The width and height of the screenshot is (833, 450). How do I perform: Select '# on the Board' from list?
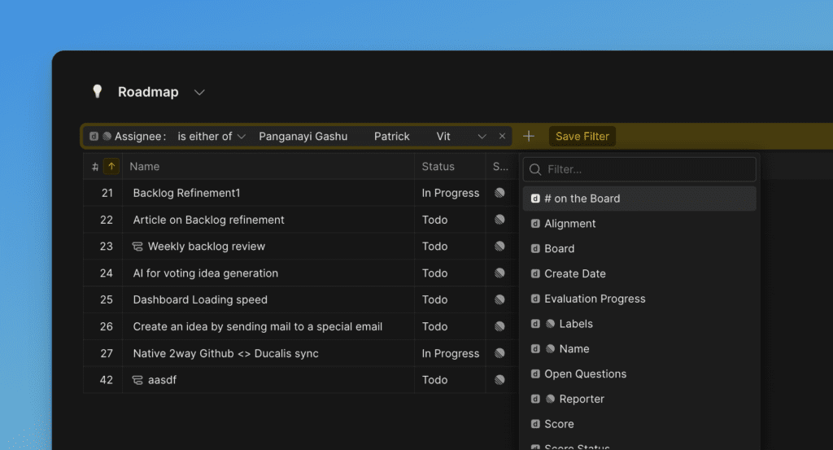[x=582, y=199]
